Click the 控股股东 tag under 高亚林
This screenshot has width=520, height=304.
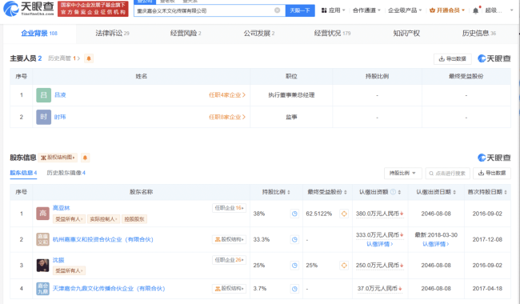coord(134,219)
